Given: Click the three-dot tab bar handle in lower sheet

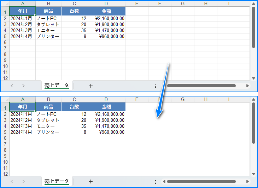Looking at the screenshot, I should coord(156,182).
